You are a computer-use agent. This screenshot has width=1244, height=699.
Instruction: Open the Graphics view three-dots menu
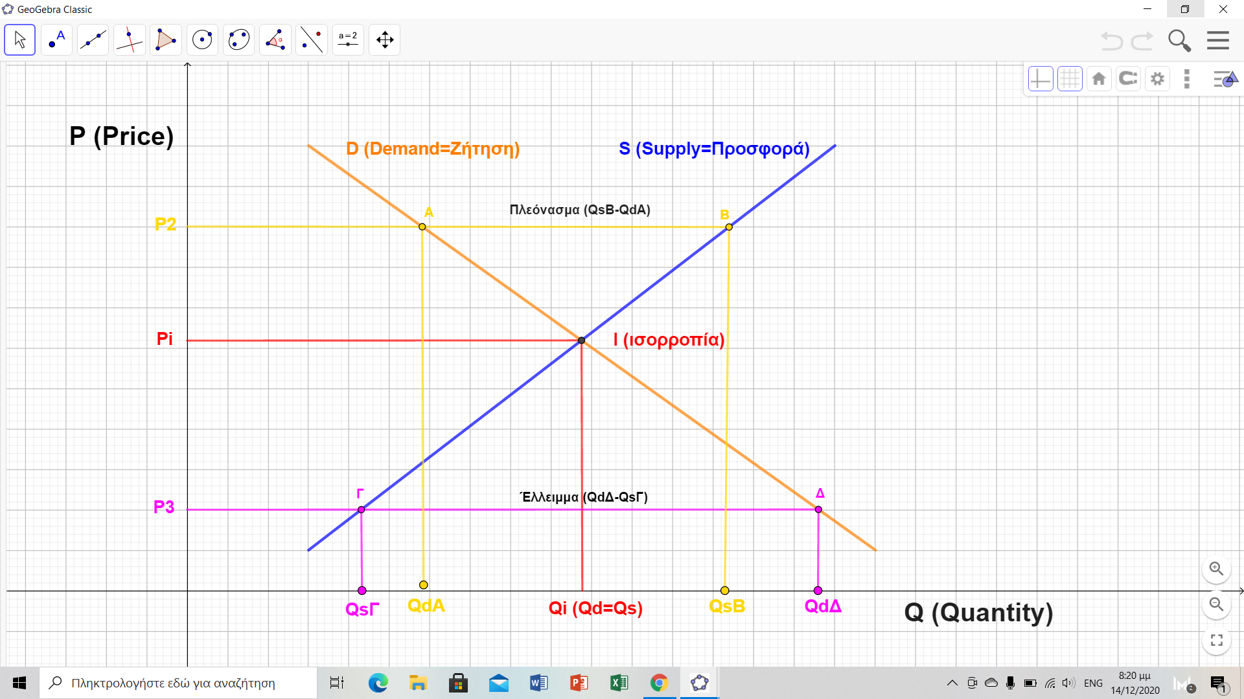coord(1187,79)
